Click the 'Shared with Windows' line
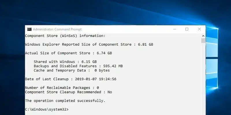The width and height of the screenshot is (231, 115). click(65, 62)
